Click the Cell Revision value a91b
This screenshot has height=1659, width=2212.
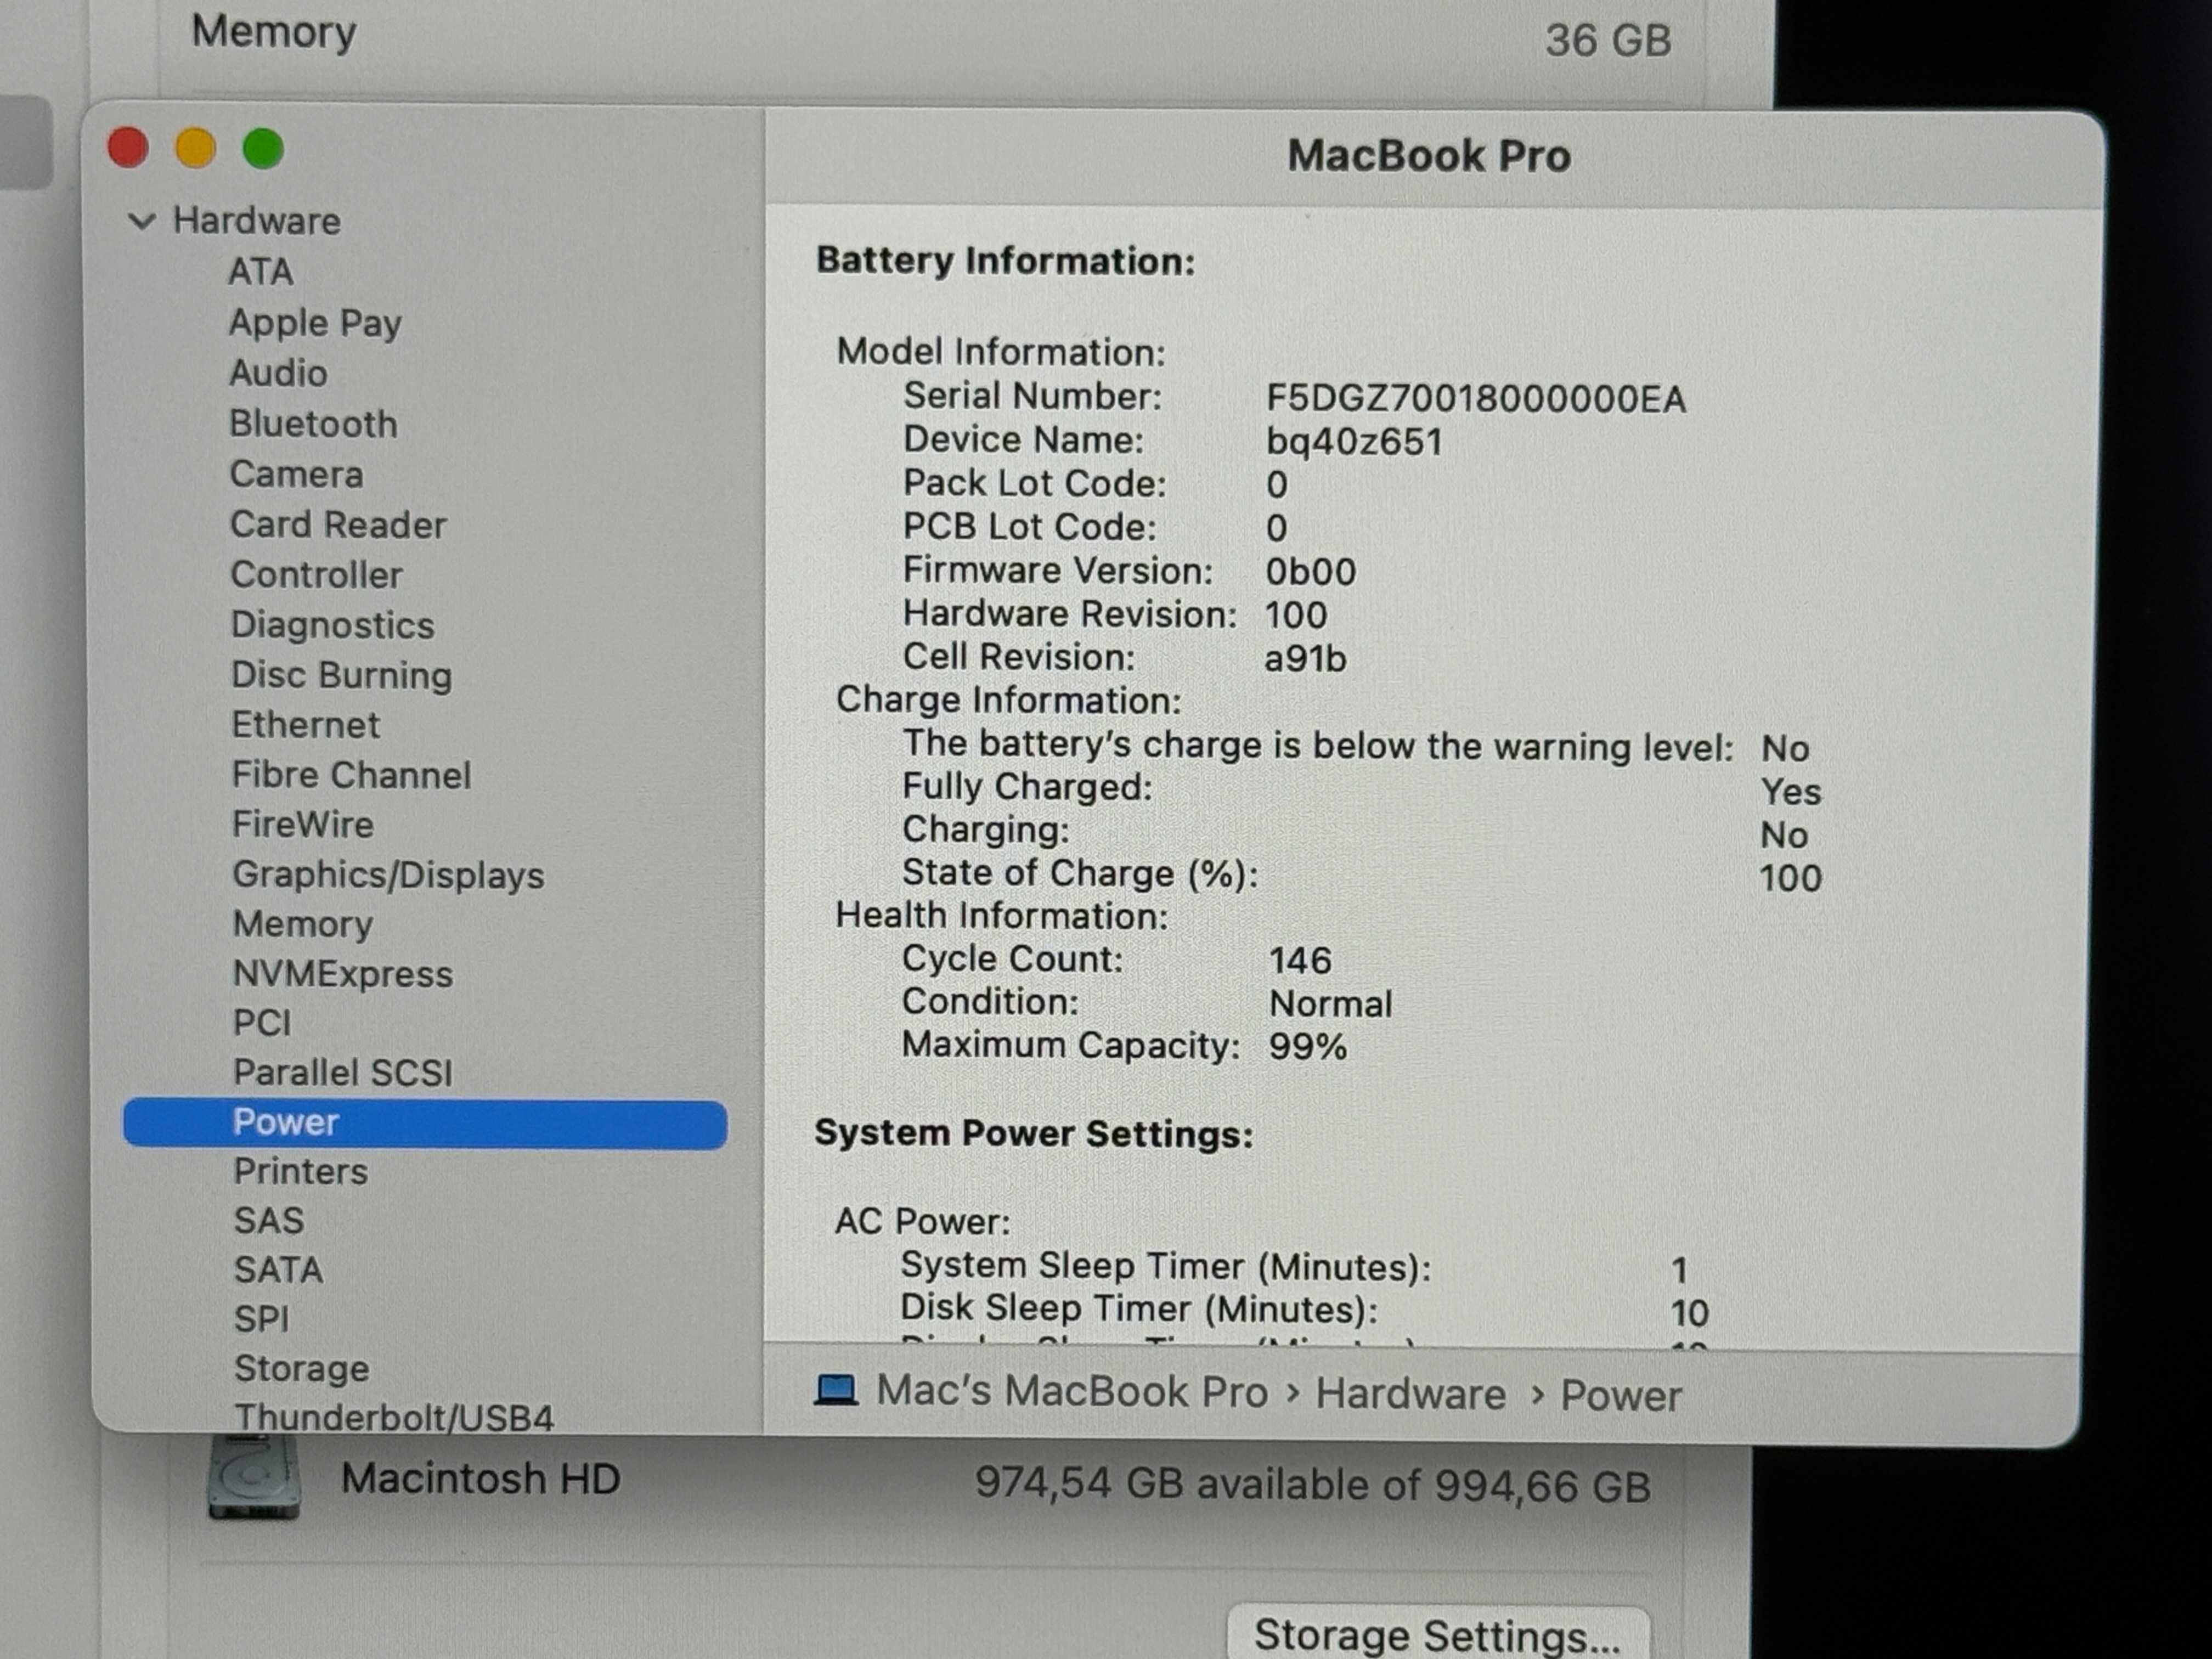click(x=1305, y=659)
